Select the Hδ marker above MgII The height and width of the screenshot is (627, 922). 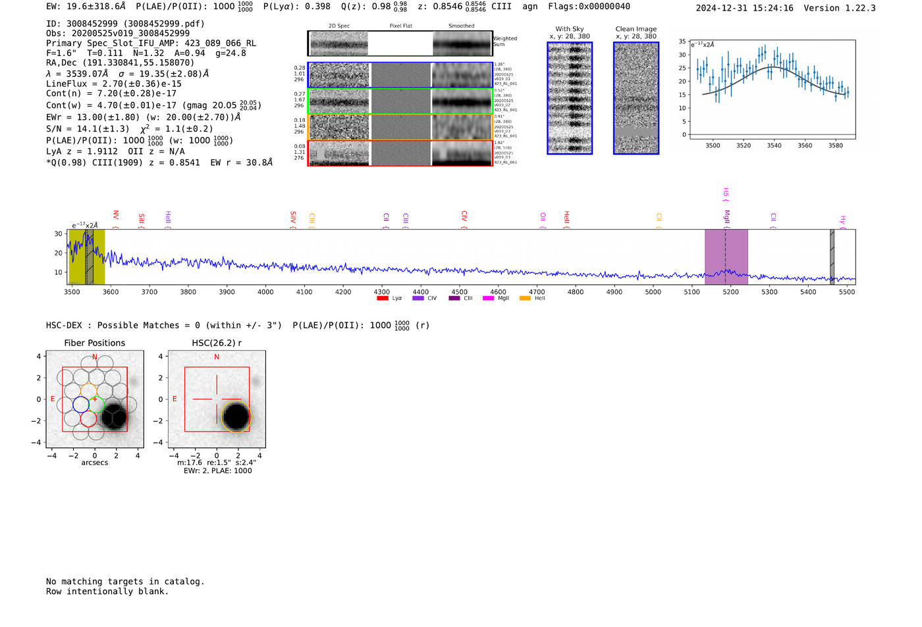(x=726, y=194)
